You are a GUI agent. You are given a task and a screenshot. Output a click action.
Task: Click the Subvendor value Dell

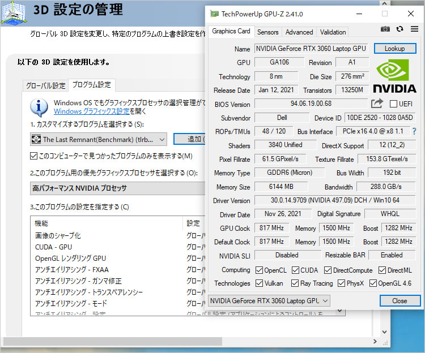(x=282, y=118)
